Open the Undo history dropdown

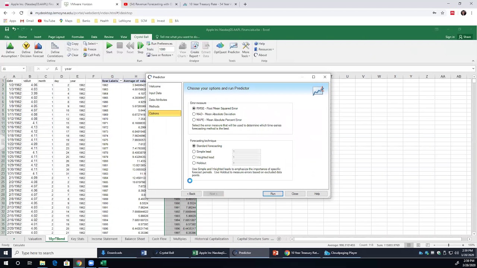(x=17, y=29)
